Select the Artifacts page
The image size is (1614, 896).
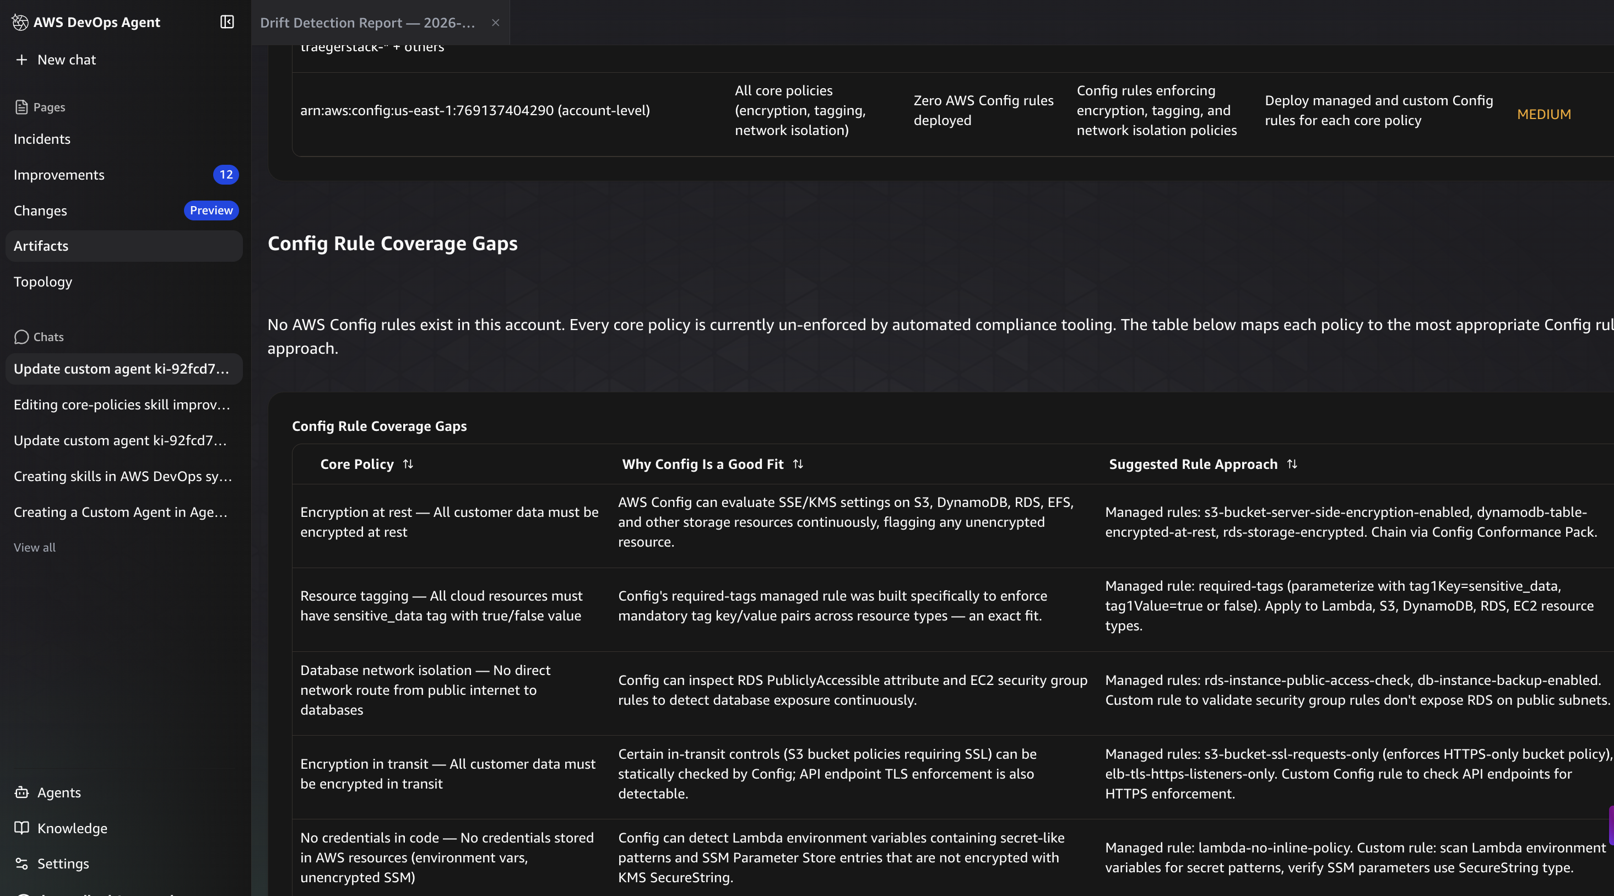click(x=124, y=246)
